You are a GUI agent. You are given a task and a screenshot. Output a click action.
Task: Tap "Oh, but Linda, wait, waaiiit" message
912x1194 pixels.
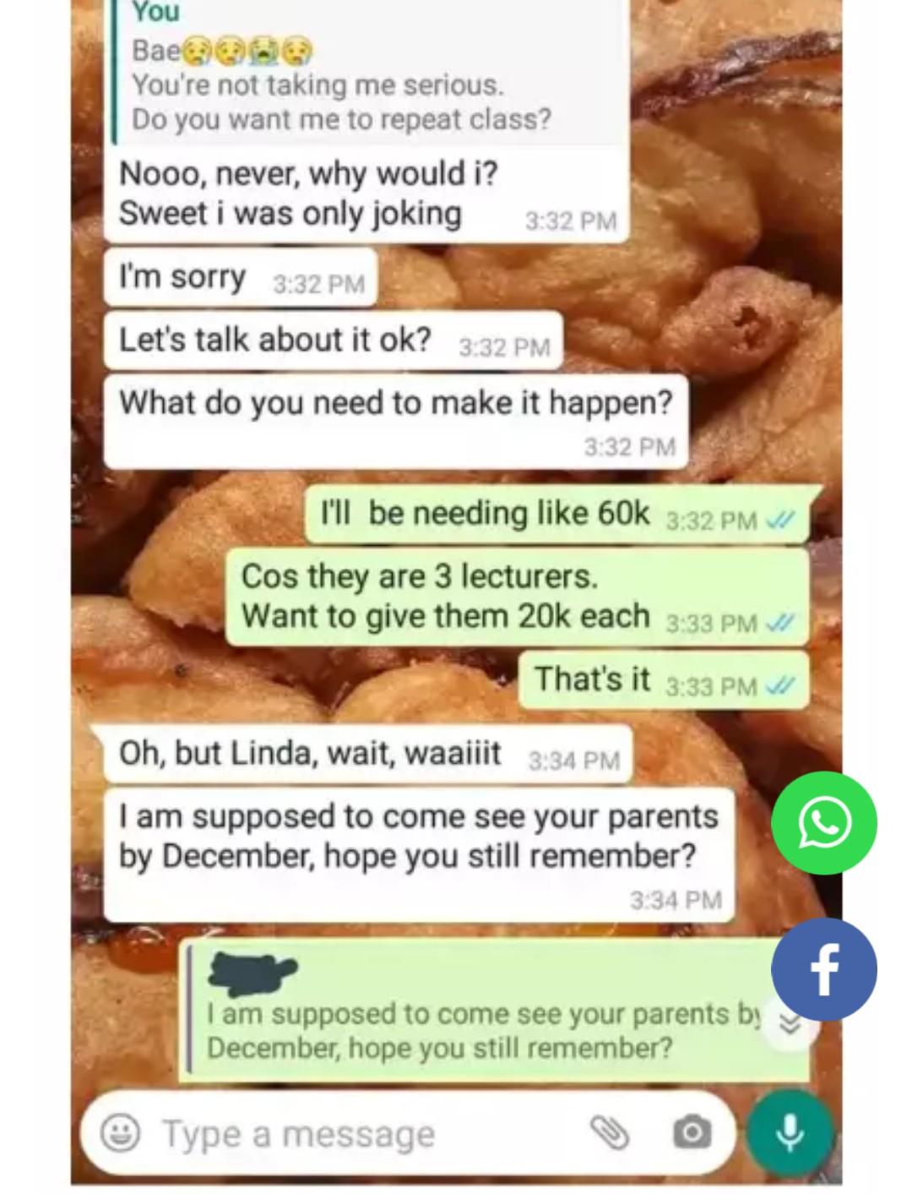click(x=368, y=754)
